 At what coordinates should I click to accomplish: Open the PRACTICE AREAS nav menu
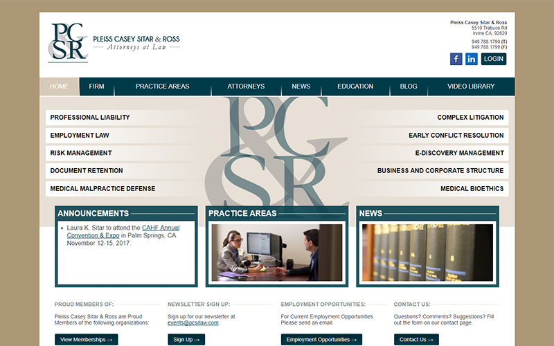pyautogui.click(x=163, y=86)
